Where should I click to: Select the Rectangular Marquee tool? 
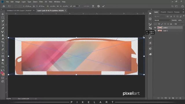click(x=3, y=18)
